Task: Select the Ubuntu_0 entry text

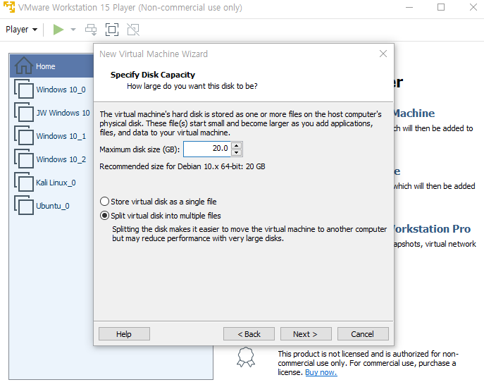Action: (x=52, y=206)
